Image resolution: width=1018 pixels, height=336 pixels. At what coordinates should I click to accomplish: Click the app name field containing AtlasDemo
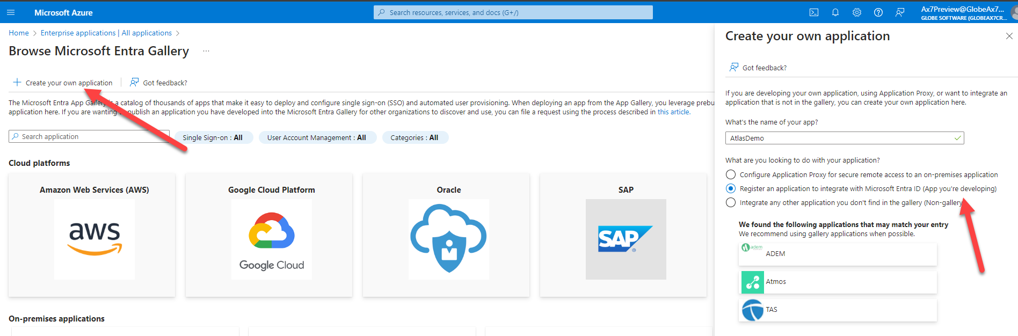[845, 138]
